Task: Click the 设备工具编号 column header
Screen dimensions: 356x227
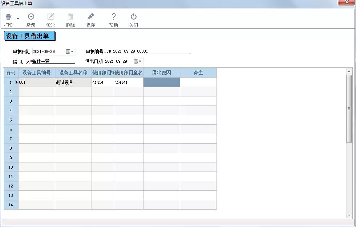Action: [x=37, y=73]
